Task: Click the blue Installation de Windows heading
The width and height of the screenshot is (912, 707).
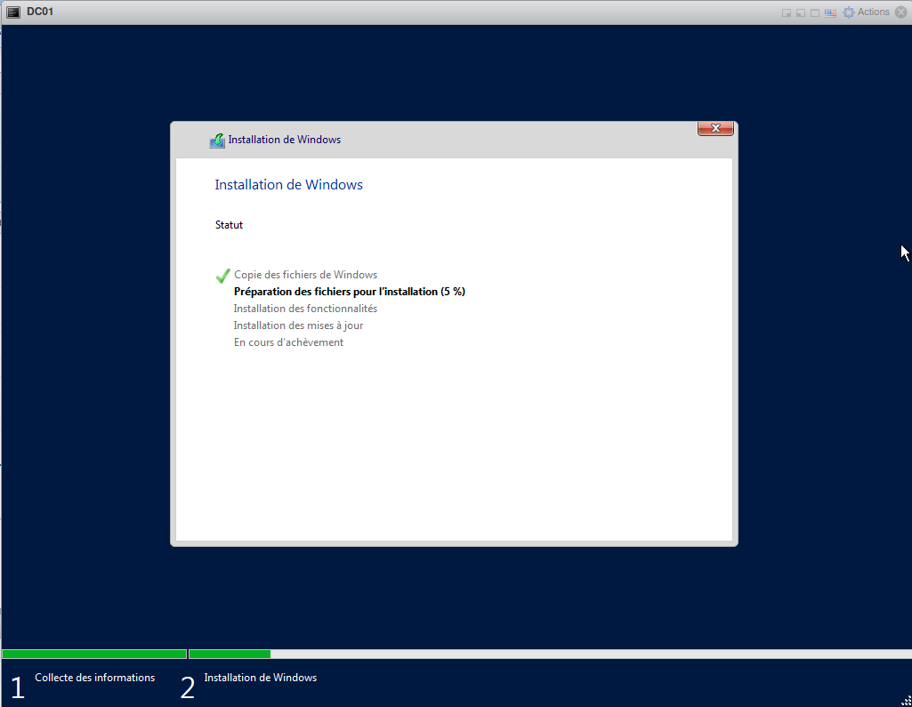Action: coord(288,185)
